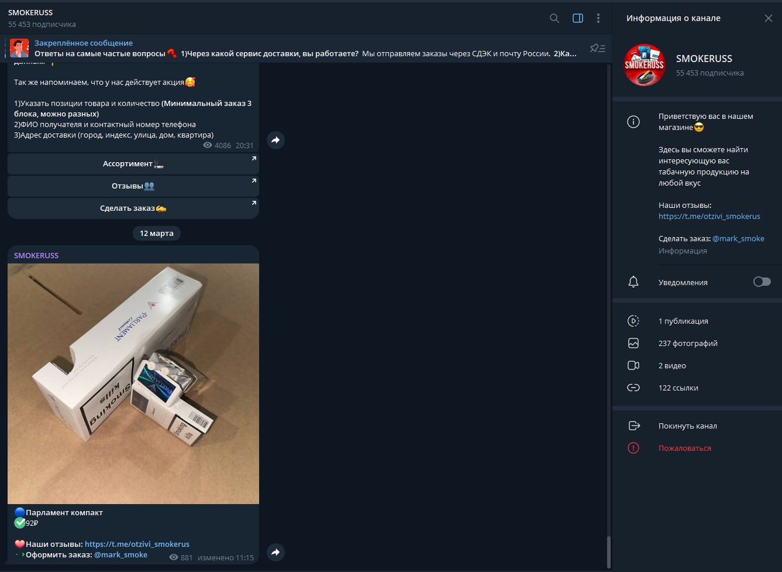Open the Отзывы inline button
The image size is (782, 572).
point(133,186)
